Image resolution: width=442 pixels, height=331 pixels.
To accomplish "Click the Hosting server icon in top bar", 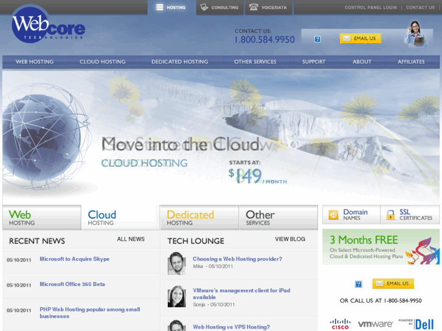I will pos(159,7).
